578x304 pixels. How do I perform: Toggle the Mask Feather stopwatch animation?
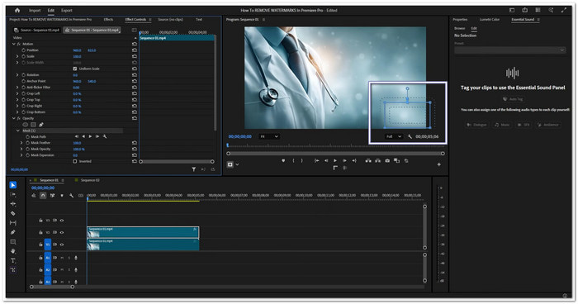point(27,143)
